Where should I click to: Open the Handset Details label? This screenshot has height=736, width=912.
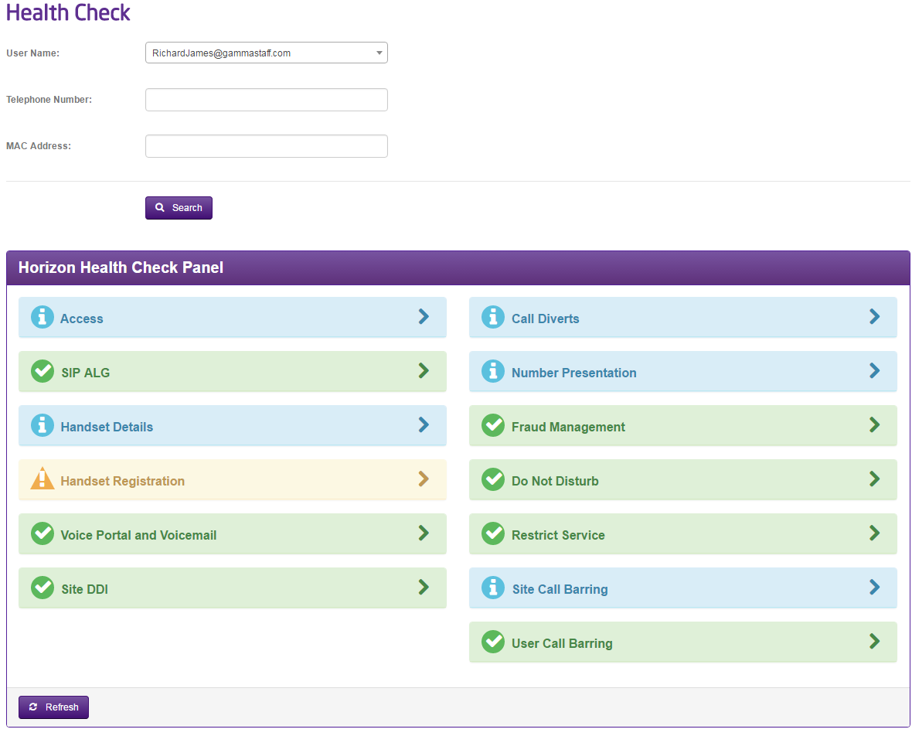coord(107,427)
